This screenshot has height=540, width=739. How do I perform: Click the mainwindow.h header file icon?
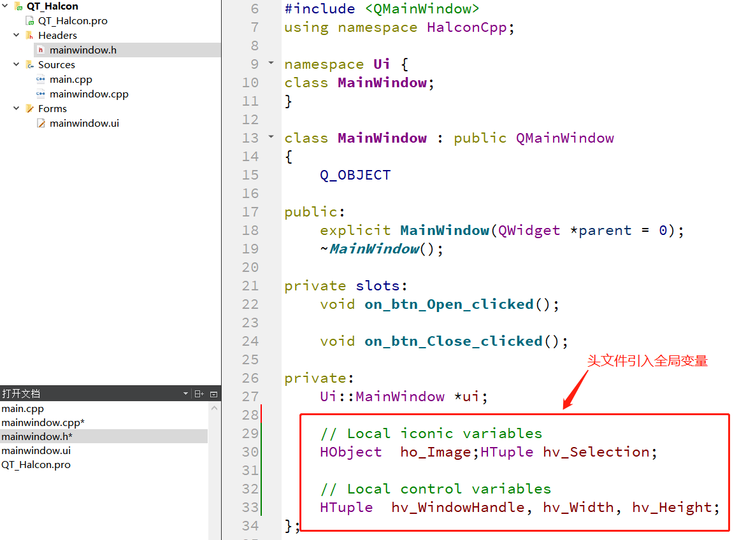pyautogui.click(x=41, y=50)
